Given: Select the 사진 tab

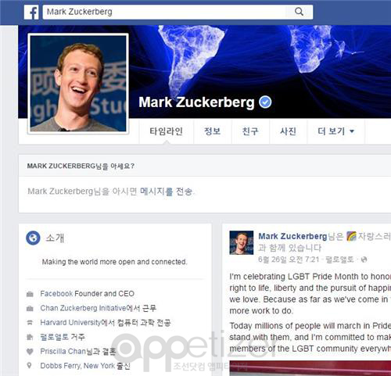Looking at the screenshot, I should pos(288,131).
